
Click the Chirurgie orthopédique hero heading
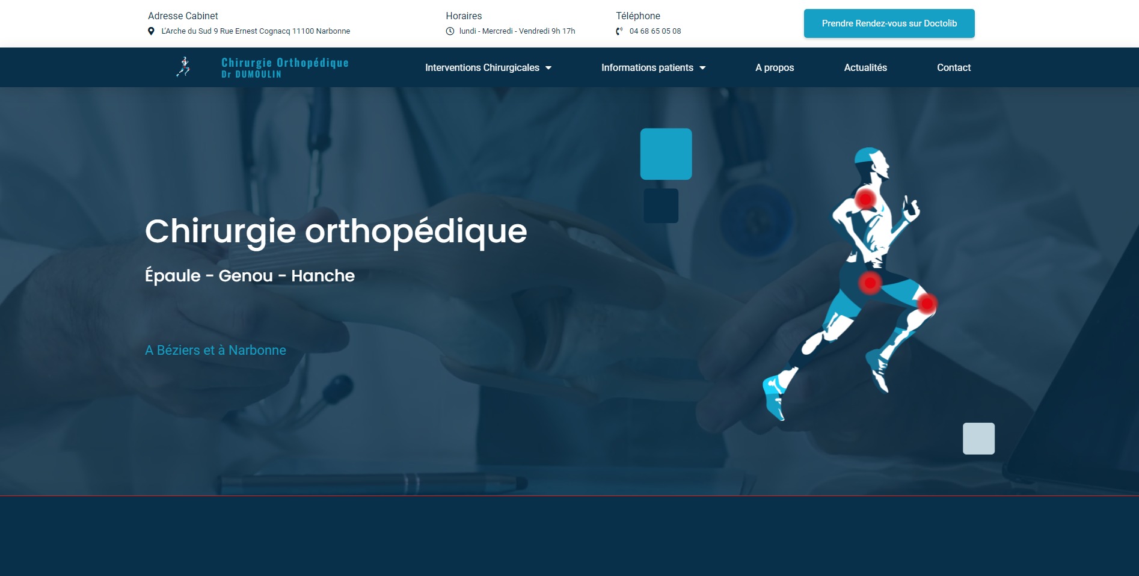(336, 231)
